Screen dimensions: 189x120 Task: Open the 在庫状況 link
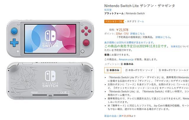(x=175, y=46)
